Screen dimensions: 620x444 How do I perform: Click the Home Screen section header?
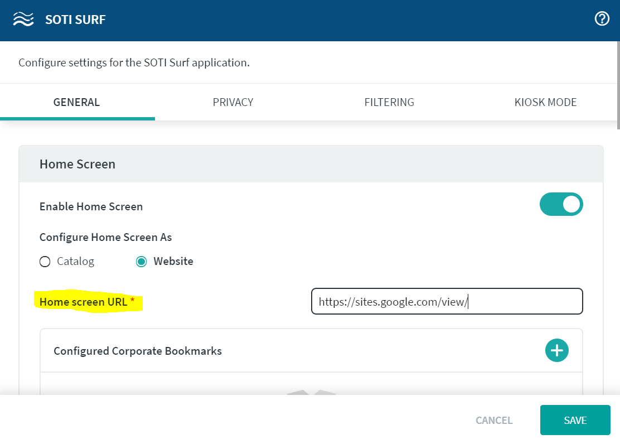tap(77, 164)
